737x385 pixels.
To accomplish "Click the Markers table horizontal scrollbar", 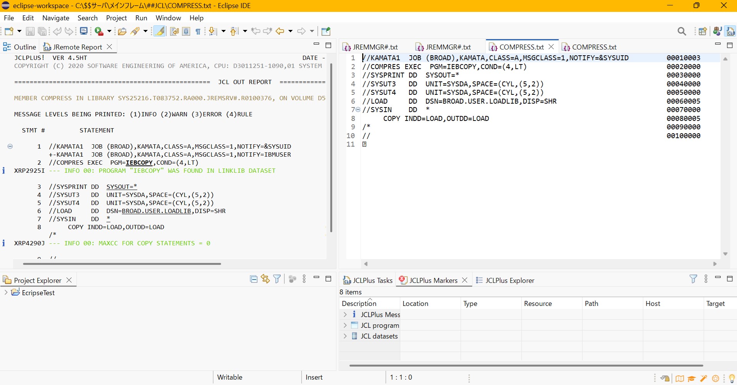I will pos(526,365).
